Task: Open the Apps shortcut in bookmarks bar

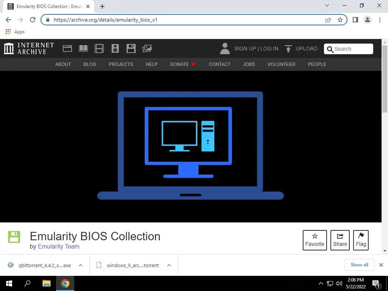Action: [15, 32]
